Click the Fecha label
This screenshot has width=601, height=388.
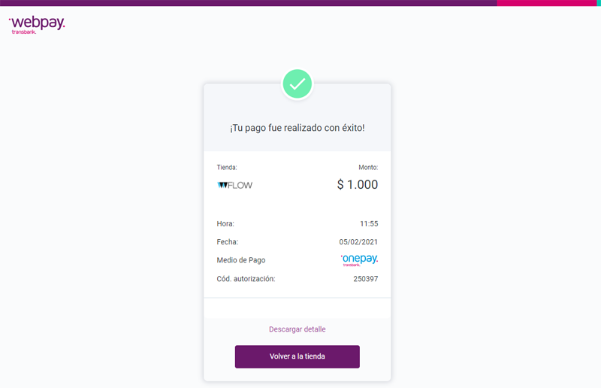coord(228,242)
